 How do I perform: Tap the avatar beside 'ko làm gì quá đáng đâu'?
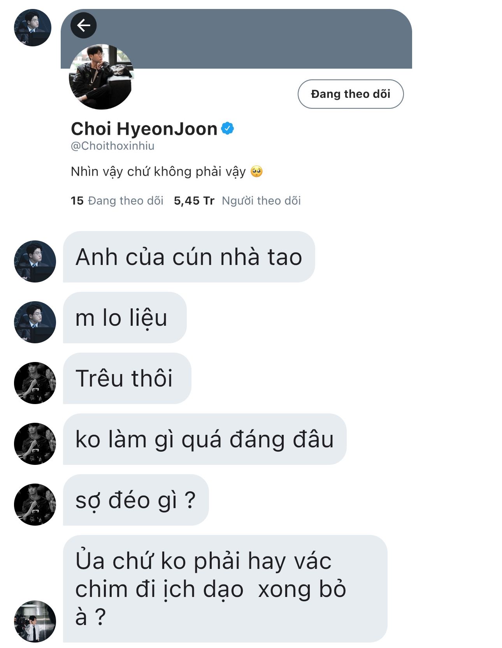pyautogui.click(x=35, y=444)
